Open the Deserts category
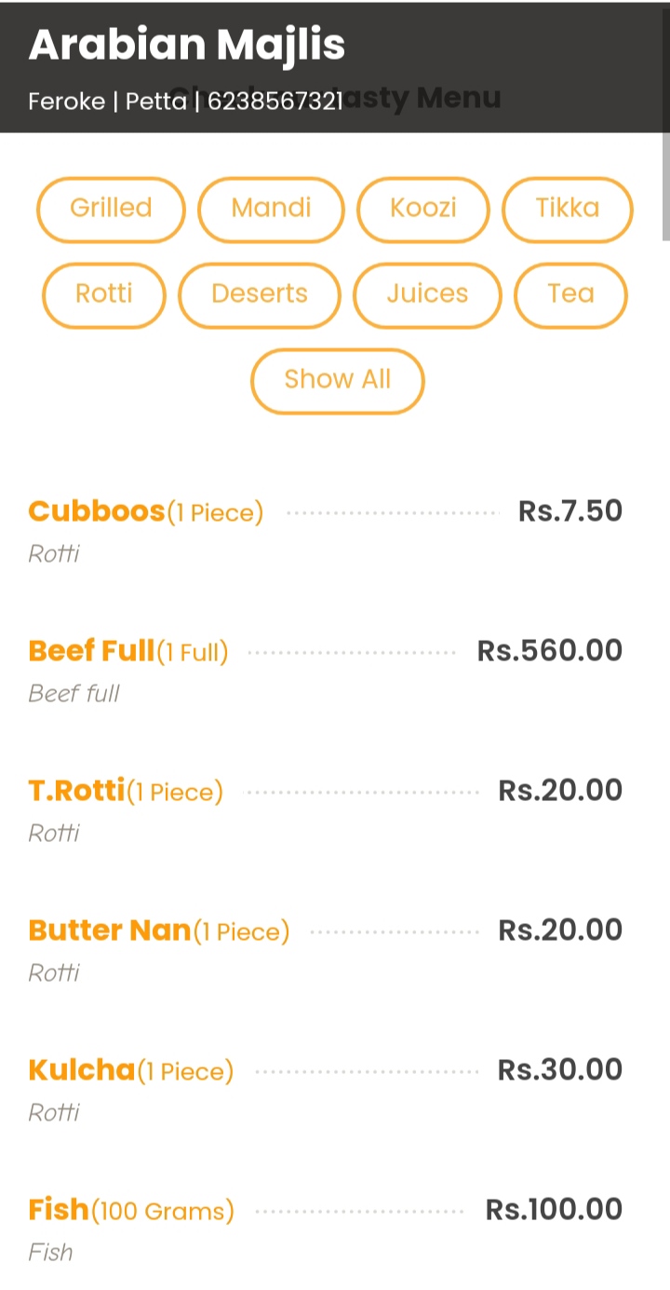 pos(260,294)
